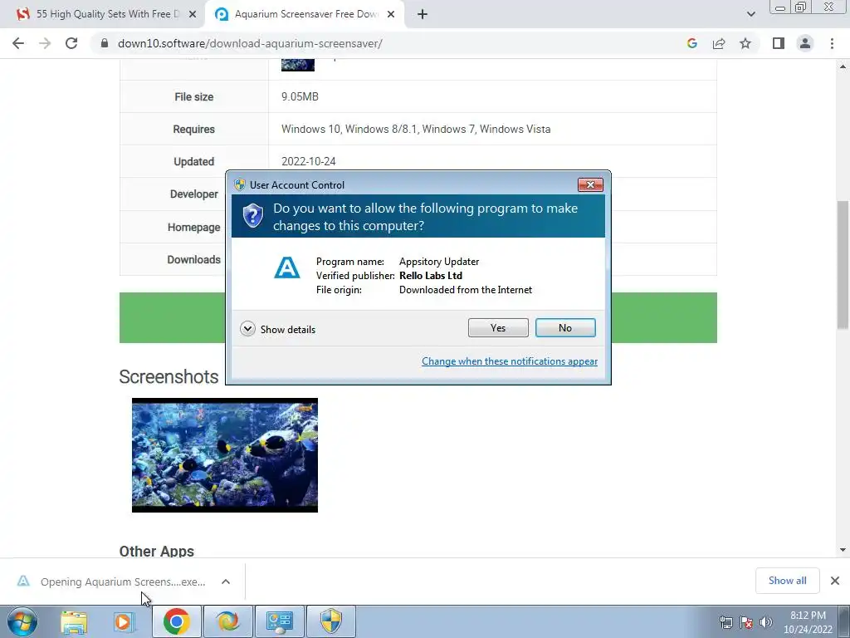Viewport: 850px width, 638px height.
Task: Click the Appsitory Updater 'A' program icon
Action: point(286,267)
